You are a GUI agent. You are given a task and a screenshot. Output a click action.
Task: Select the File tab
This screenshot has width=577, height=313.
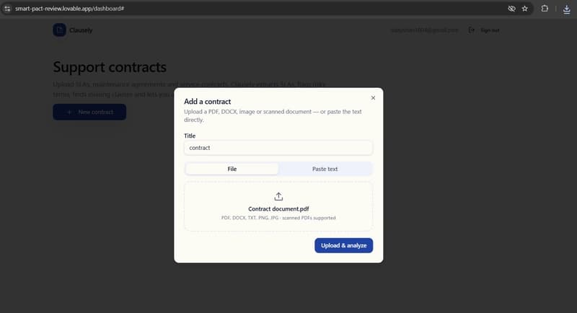tap(232, 169)
